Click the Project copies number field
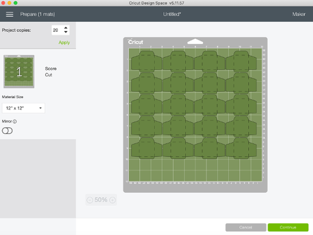 (x=56, y=30)
